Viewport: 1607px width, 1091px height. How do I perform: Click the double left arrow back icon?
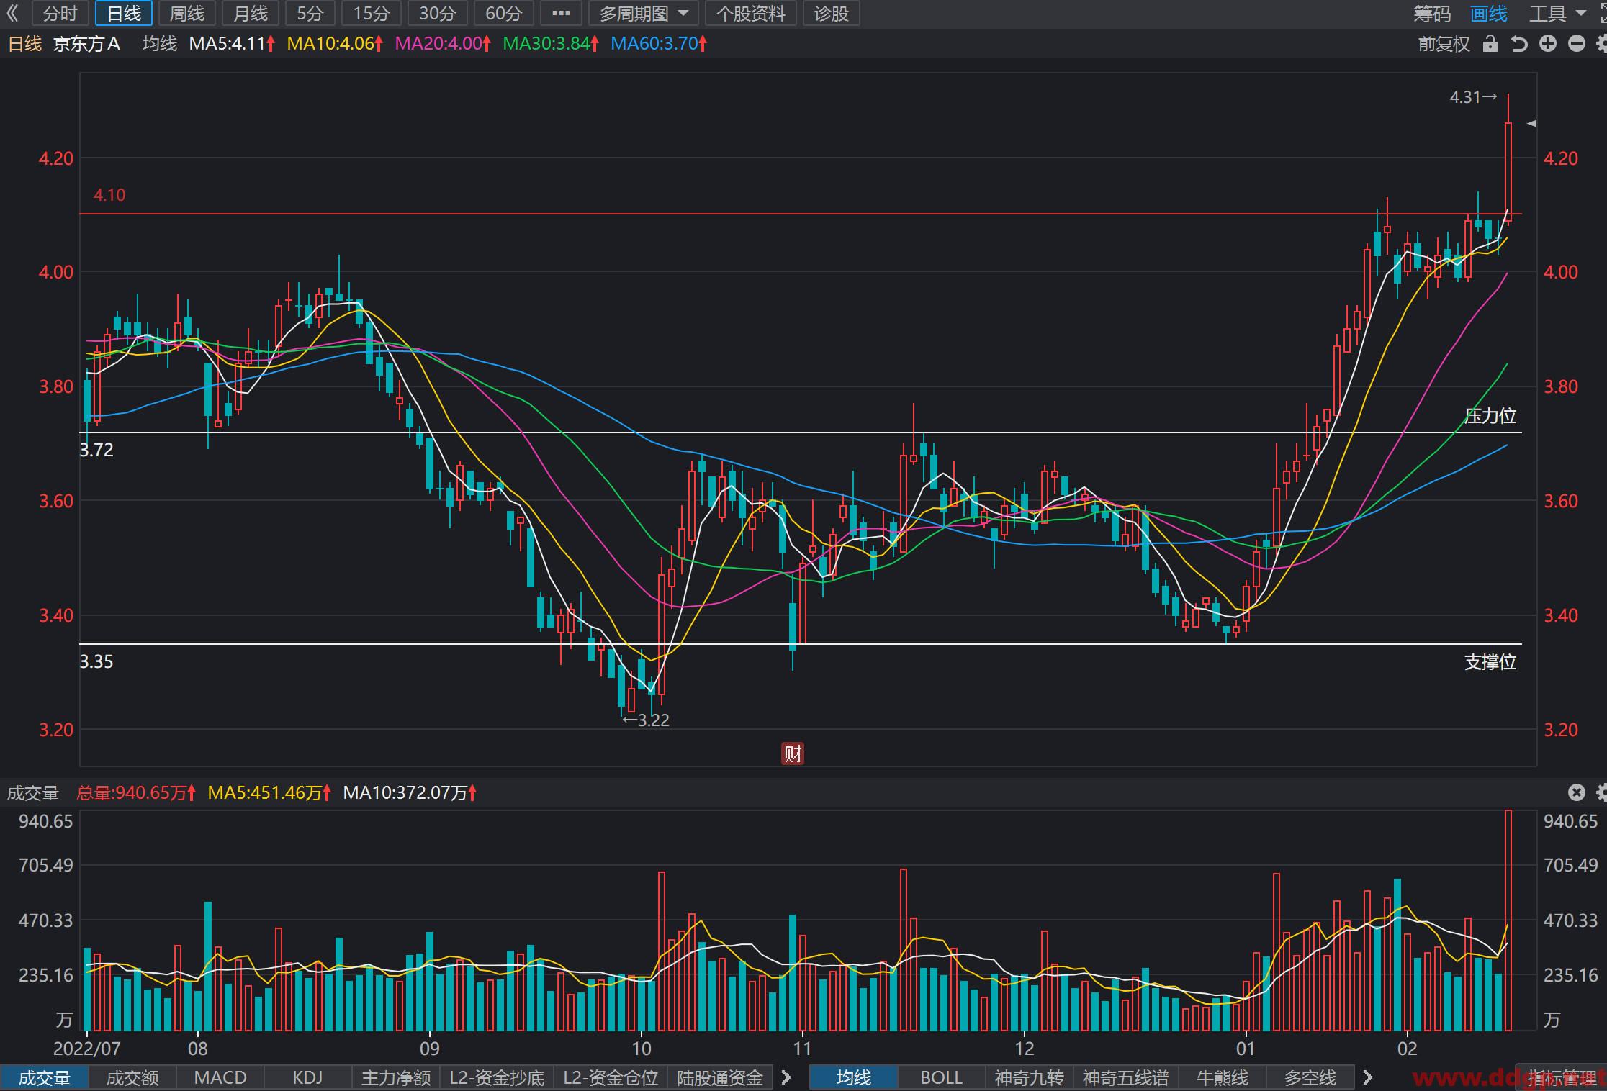(12, 13)
